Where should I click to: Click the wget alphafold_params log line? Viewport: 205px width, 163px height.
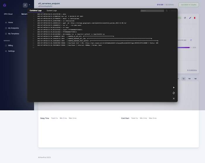coord(82,23)
